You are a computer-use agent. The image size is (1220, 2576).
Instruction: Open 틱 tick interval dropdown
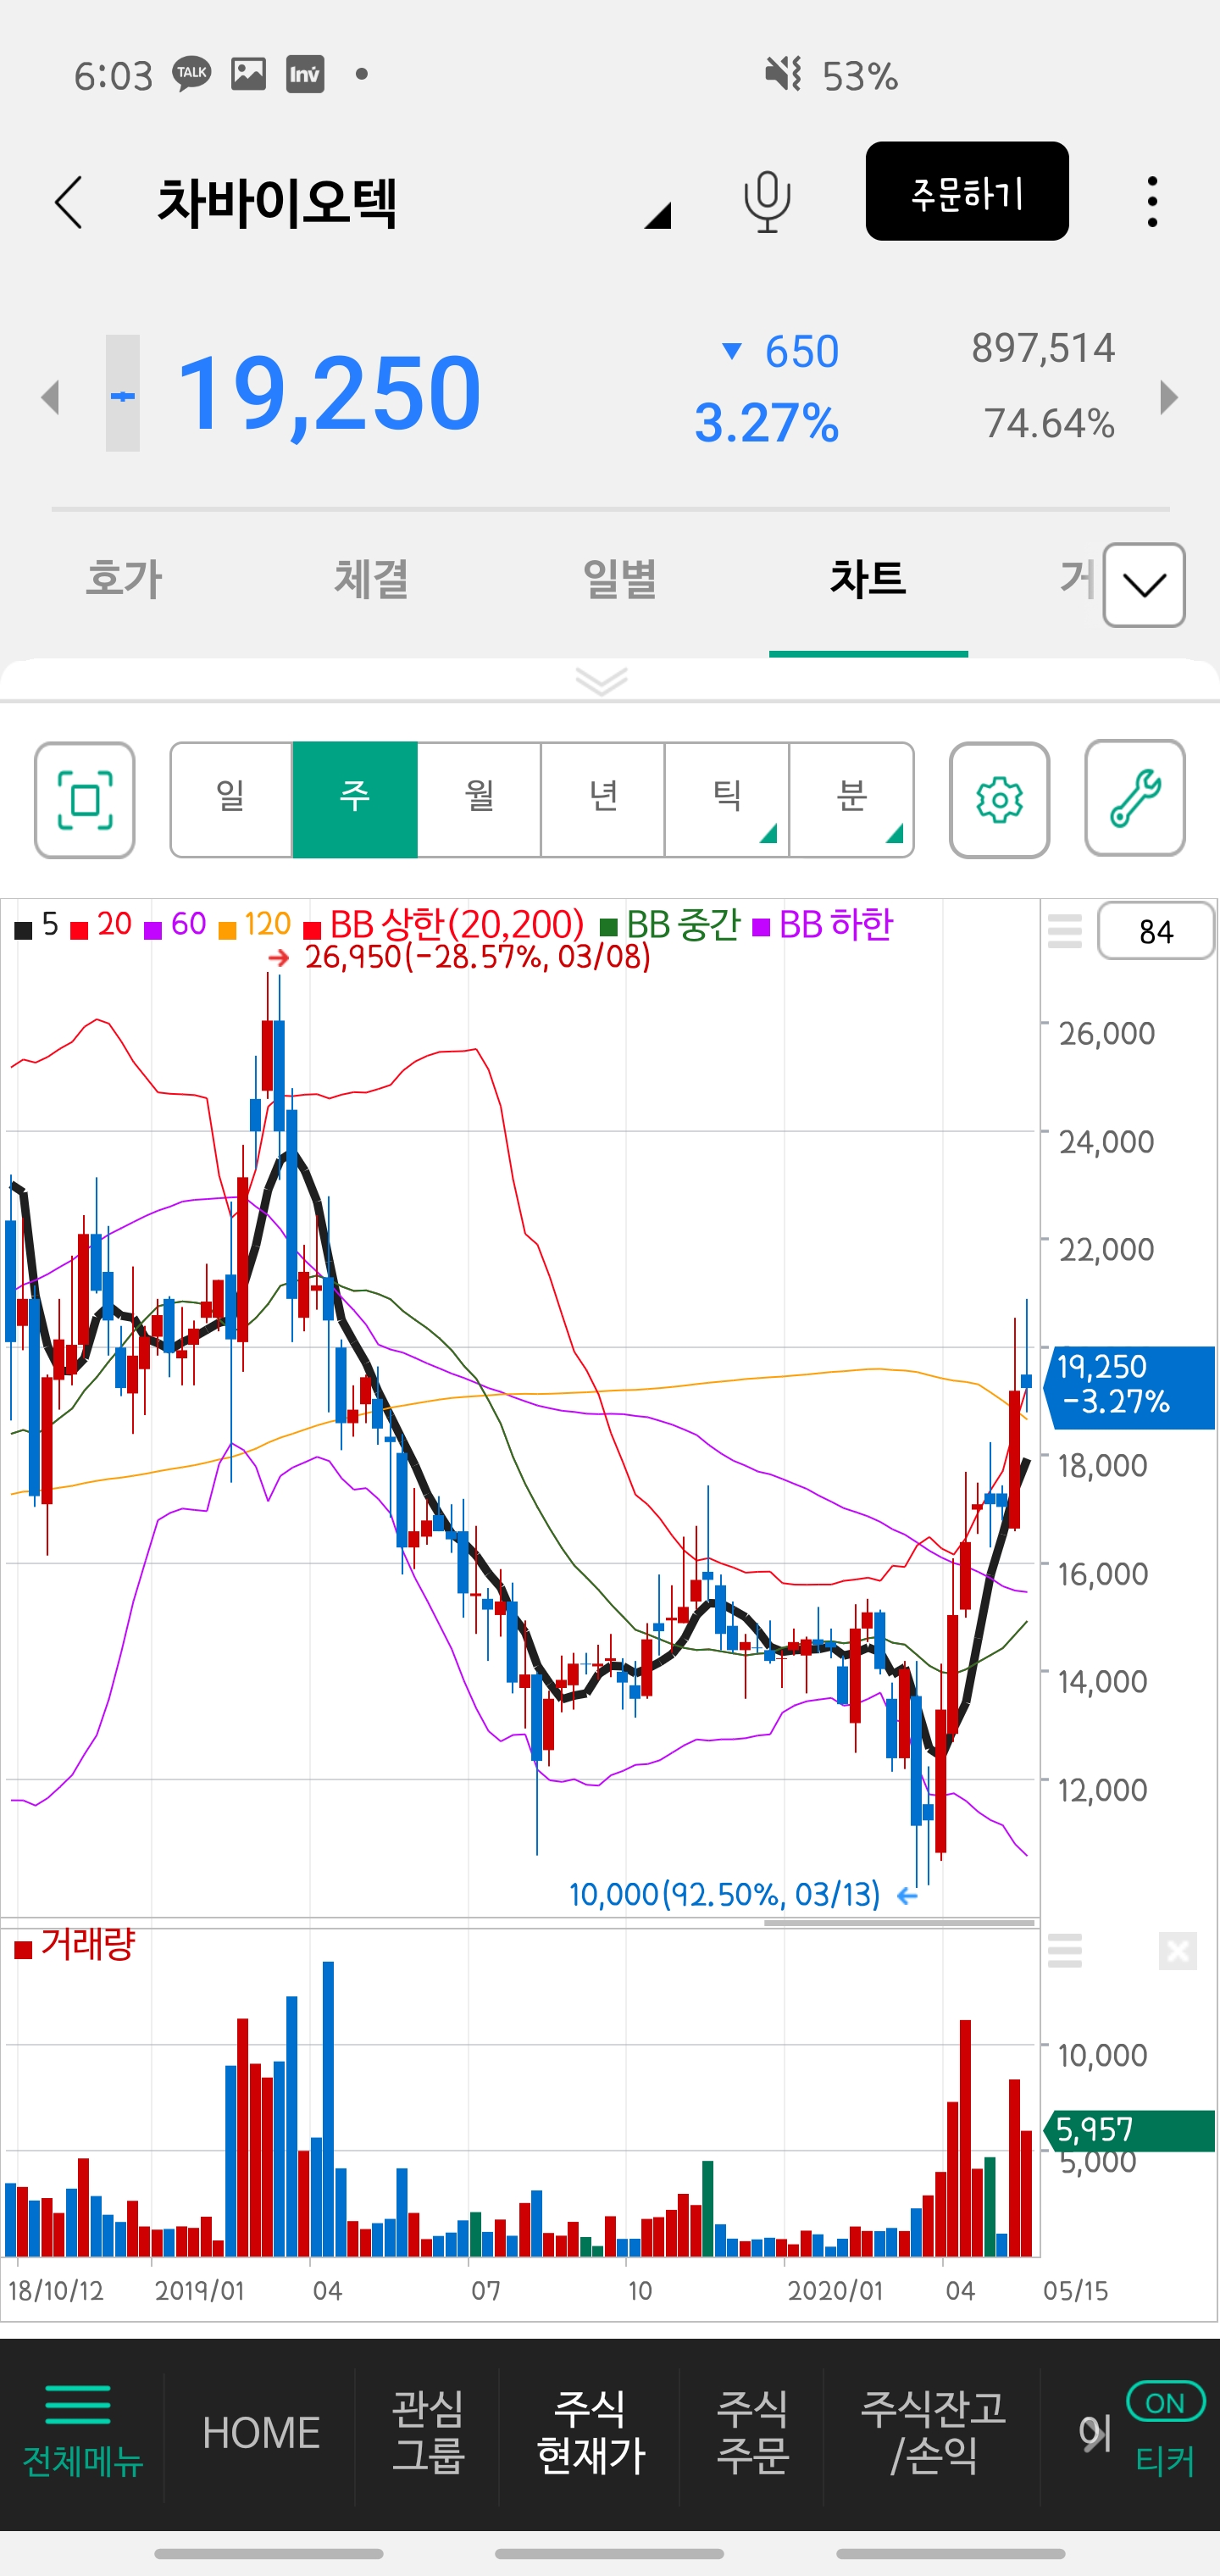[x=727, y=800]
